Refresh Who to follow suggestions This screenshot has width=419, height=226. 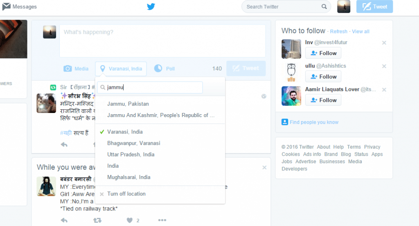point(338,31)
